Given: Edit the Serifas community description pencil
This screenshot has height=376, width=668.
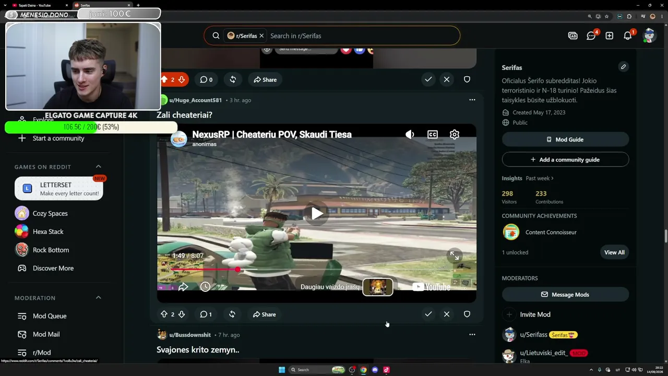Looking at the screenshot, I should point(623,67).
